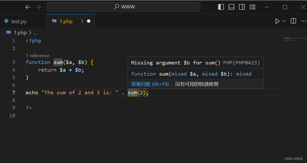The image size is (307, 163).
Task: Click the 1.php breadcrumb
Action: (20, 32)
